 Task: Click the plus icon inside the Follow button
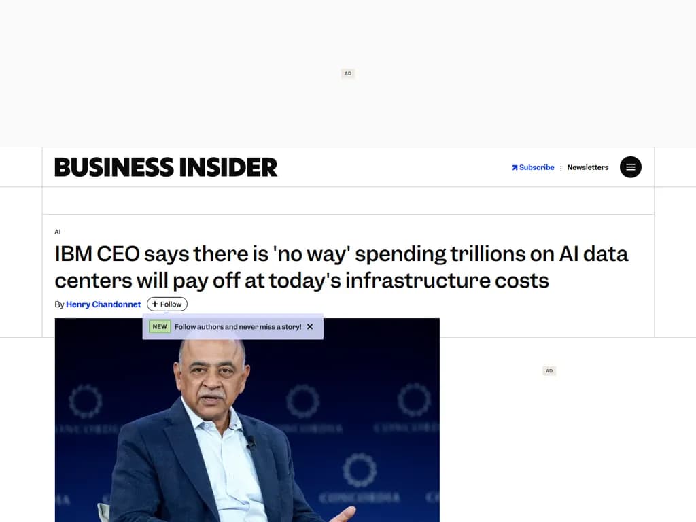pyautogui.click(x=155, y=304)
